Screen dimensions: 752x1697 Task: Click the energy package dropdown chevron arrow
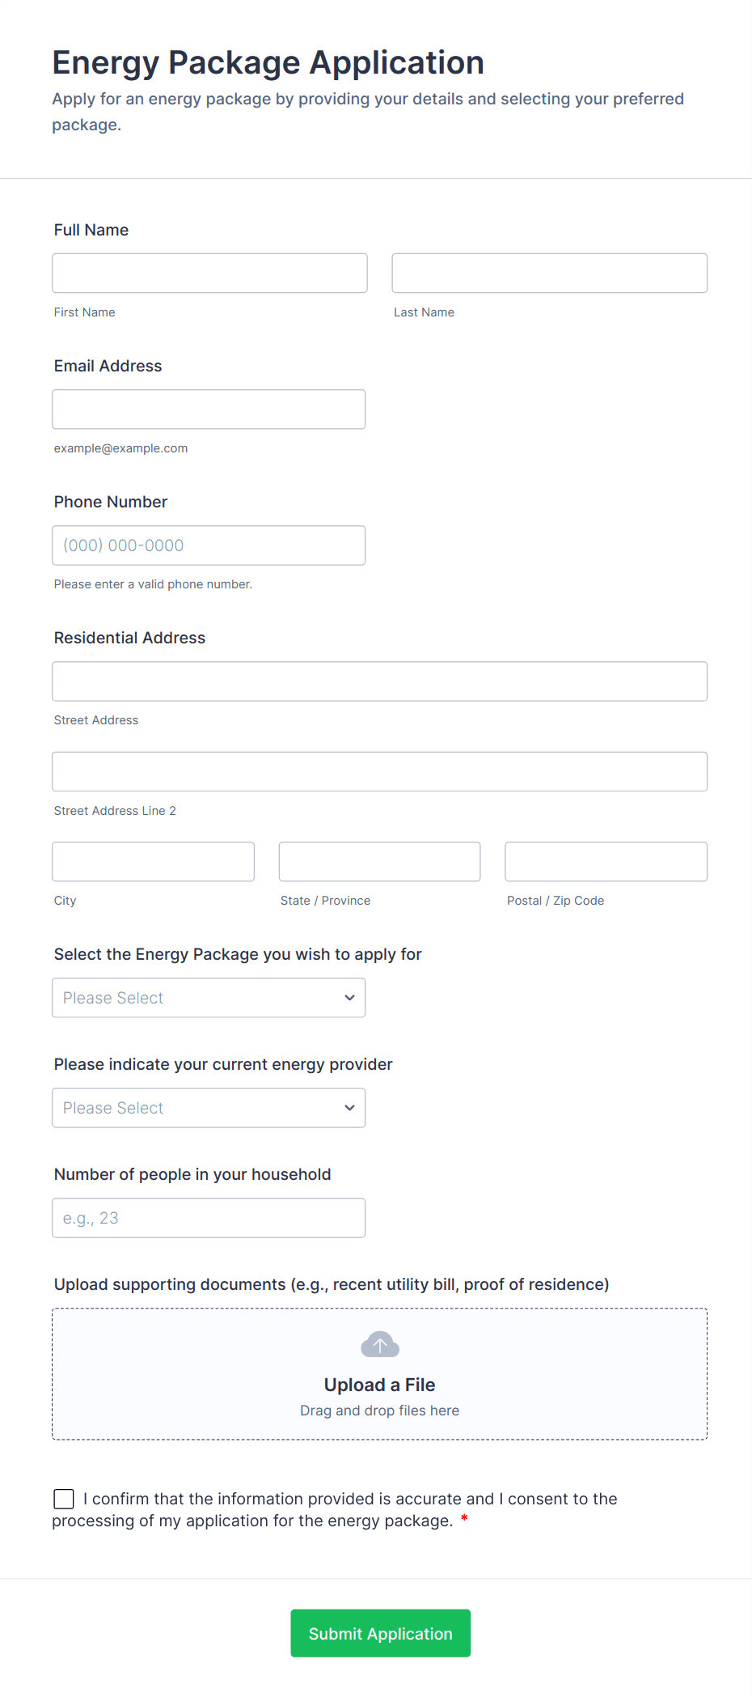pos(349,998)
